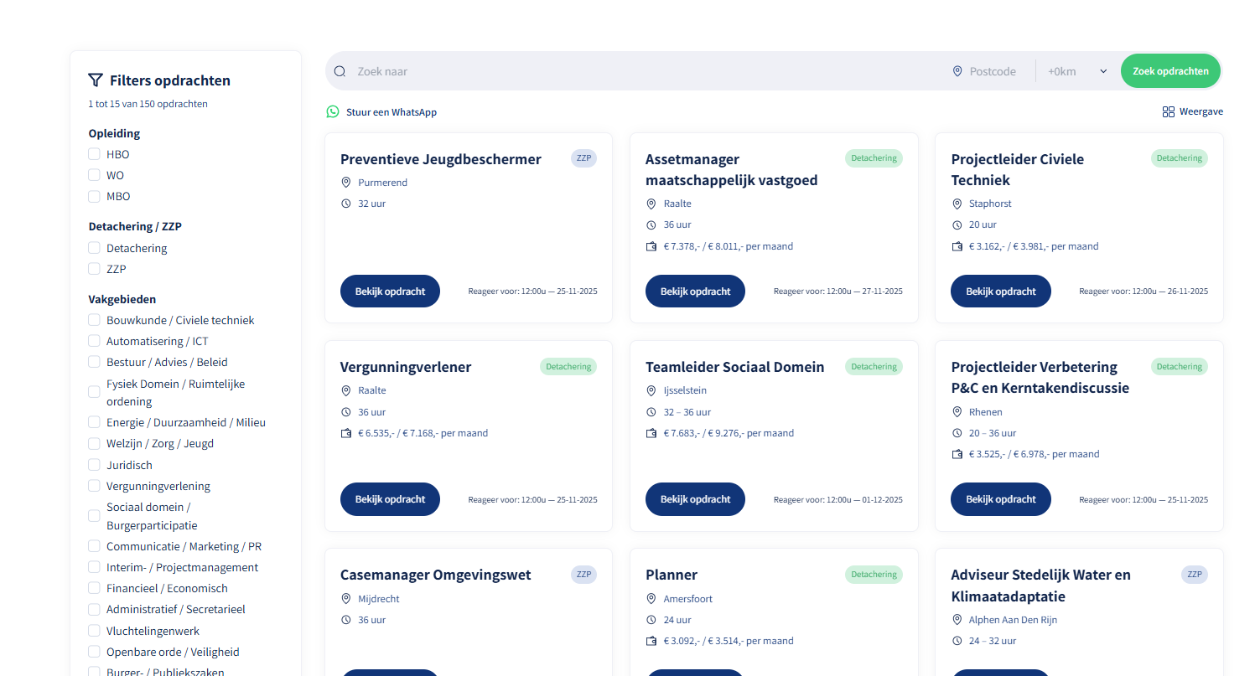This screenshot has width=1255, height=676.
Task: Click the clock icon on Preventieve Jeugdbeschermer card
Action: coord(345,204)
